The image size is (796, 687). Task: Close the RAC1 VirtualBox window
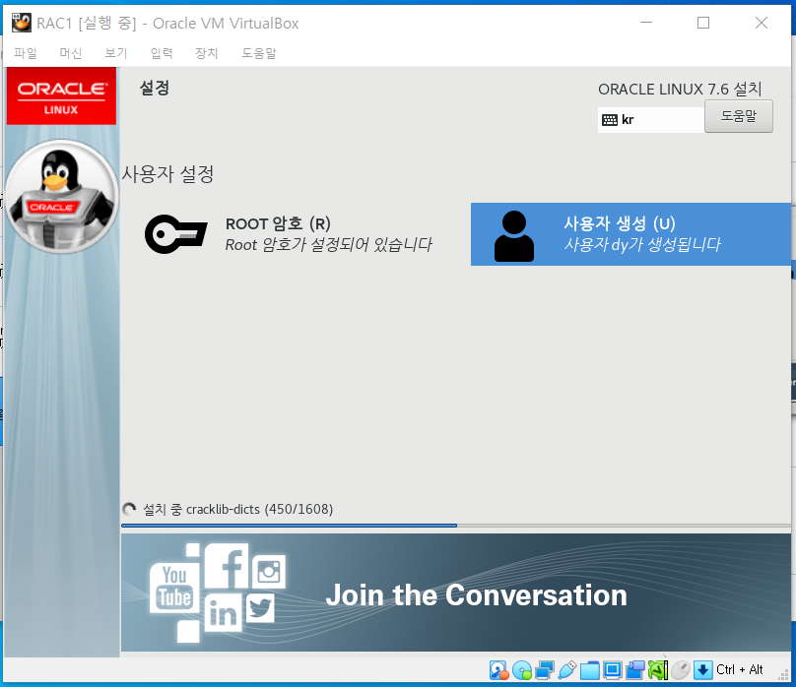(761, 23)
